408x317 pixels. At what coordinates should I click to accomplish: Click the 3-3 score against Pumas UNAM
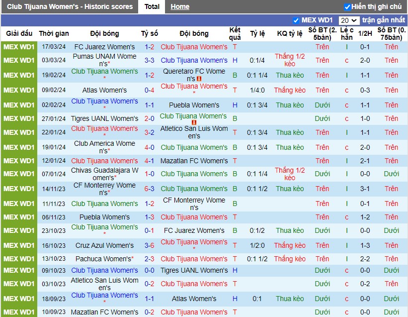click(x=150, y=60)
